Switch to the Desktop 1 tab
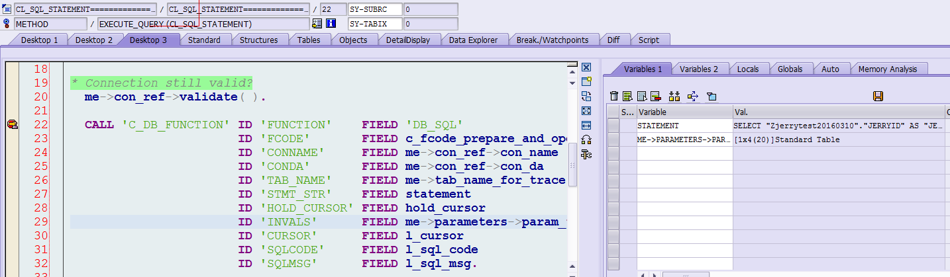This screenshot has height=277, width=950. [39, 40]
